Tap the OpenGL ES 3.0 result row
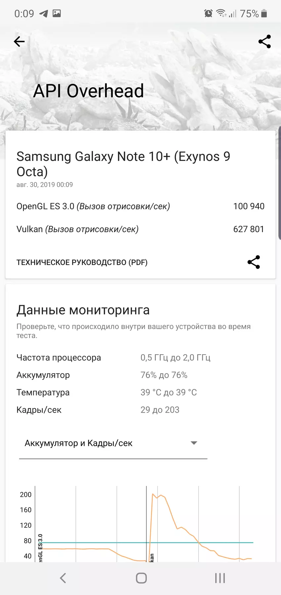This screenshot has width=281, height=595. 140,206
